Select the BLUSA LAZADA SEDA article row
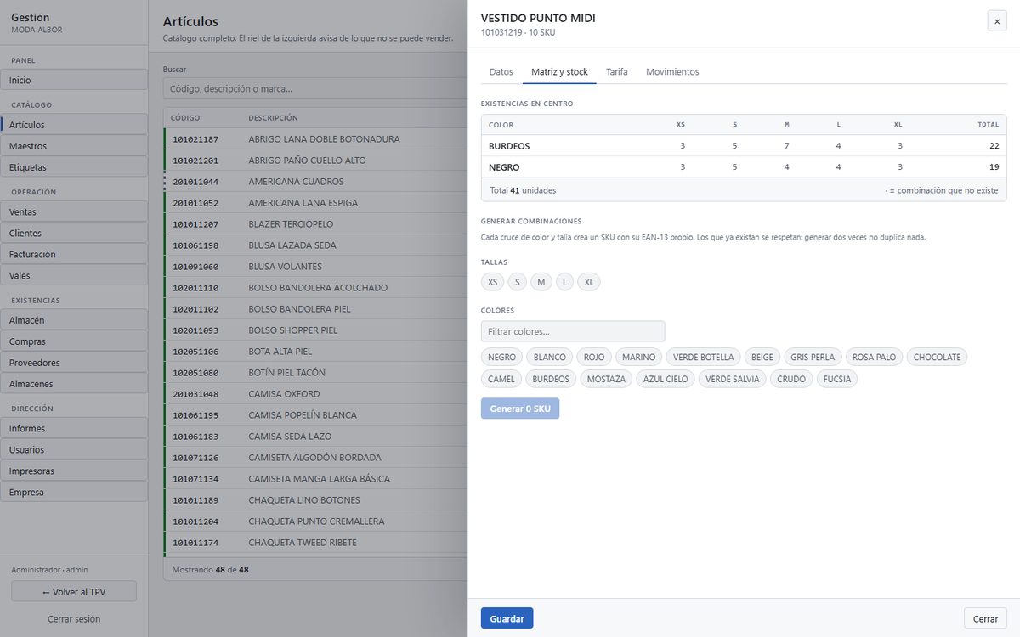Screen dimensions: 1020x637 coord(315,245)
